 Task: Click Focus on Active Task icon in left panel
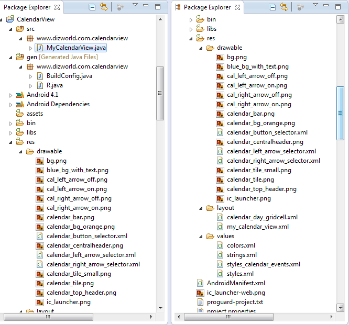(x=120, y=7)
